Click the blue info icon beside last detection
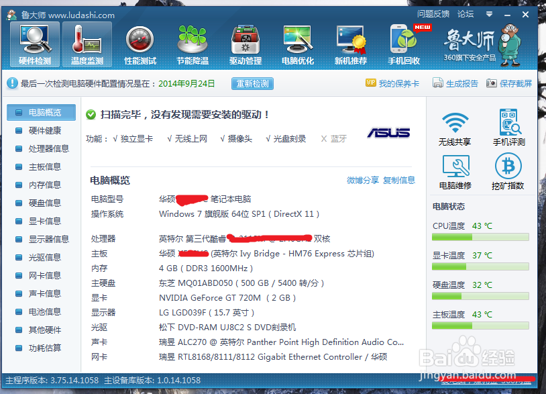 (x=12, y=83)
